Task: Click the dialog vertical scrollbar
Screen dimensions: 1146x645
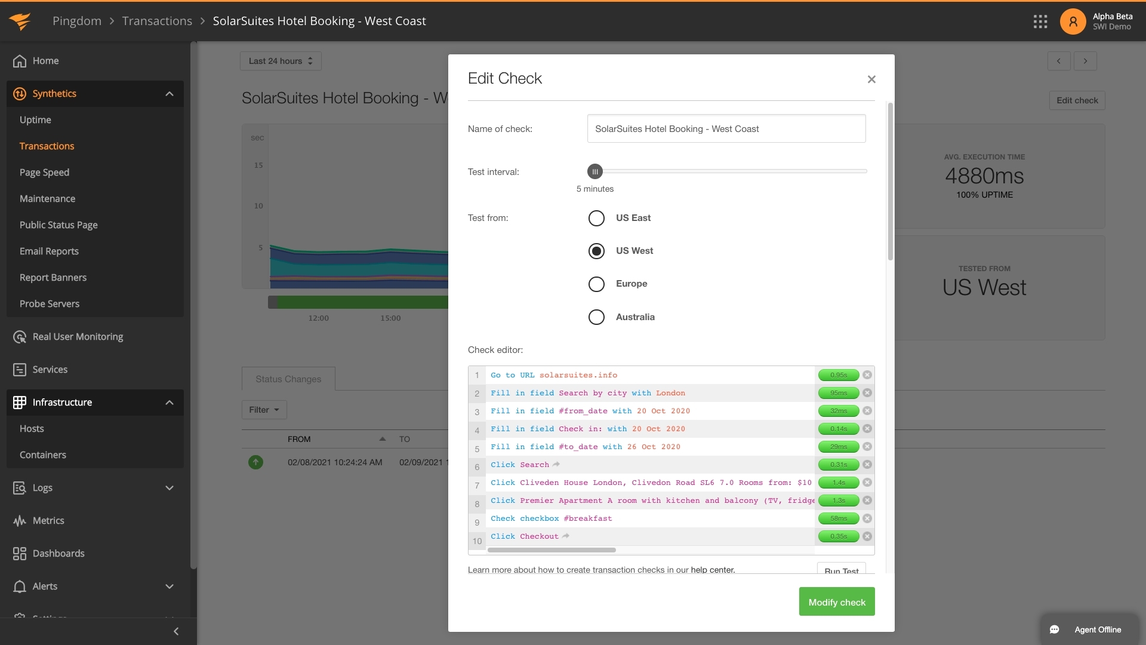Action: 890,181
